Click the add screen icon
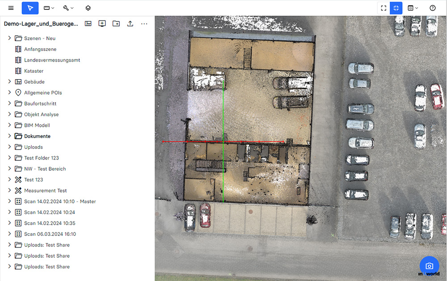The width and height of the screenshot is (447, 281). pyautogui.click(x=102, y=24)
